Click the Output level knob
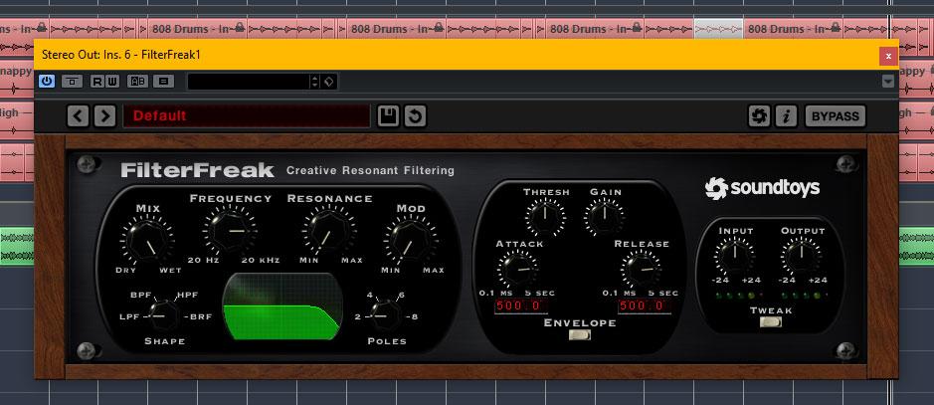This screenshot has height=405, width=934. (x=802, y=256)
